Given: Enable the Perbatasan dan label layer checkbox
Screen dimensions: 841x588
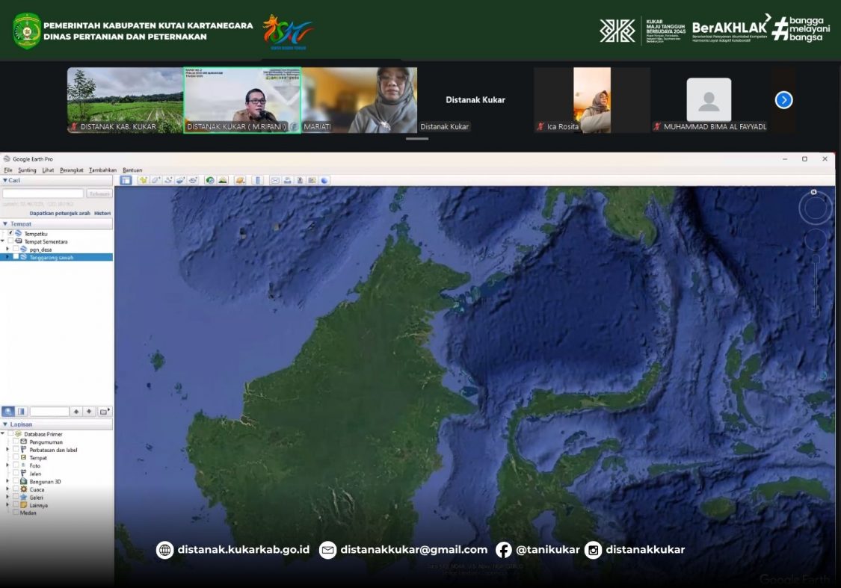Looking at the screenshot, I should (16, 450).
